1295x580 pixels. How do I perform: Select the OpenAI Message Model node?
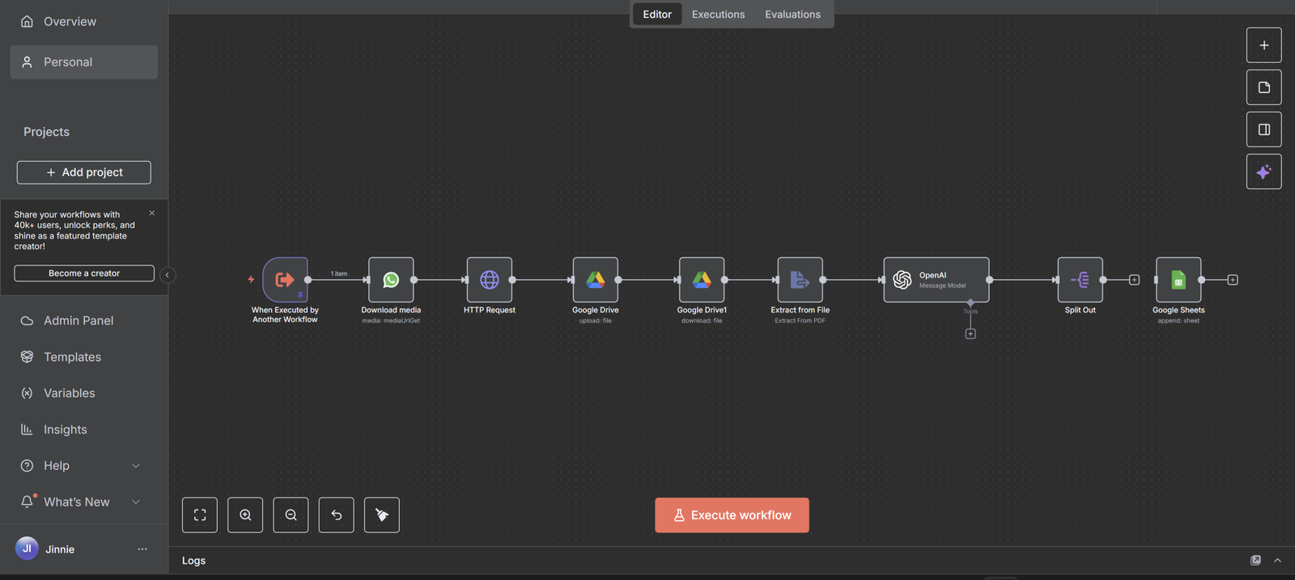[936, 280]
